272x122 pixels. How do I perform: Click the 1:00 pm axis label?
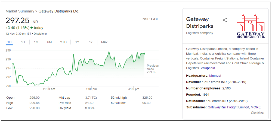[x=91, y=89]
